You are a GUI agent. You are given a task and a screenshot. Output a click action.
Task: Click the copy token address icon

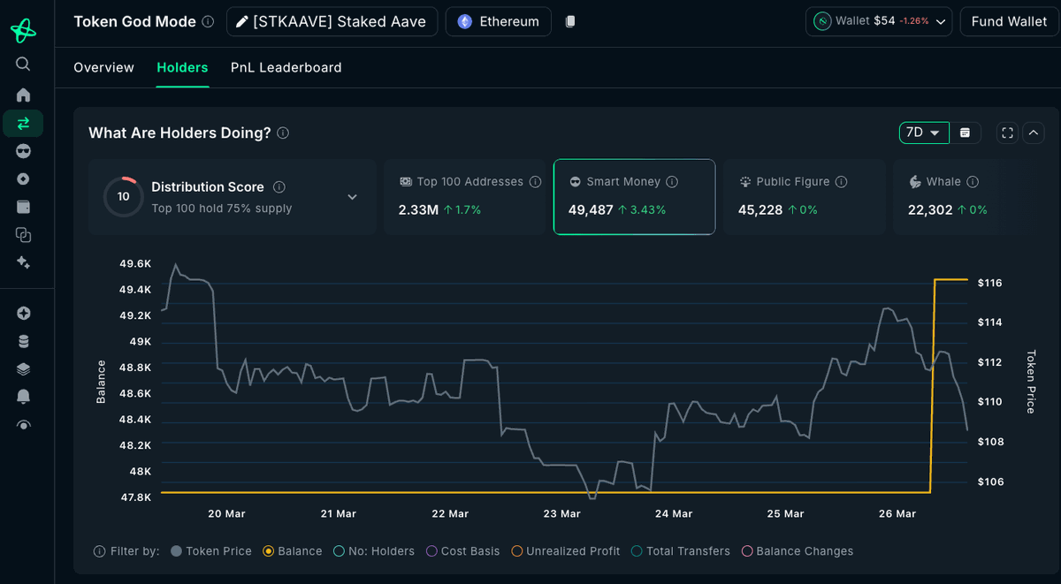[x=570, y=21]
